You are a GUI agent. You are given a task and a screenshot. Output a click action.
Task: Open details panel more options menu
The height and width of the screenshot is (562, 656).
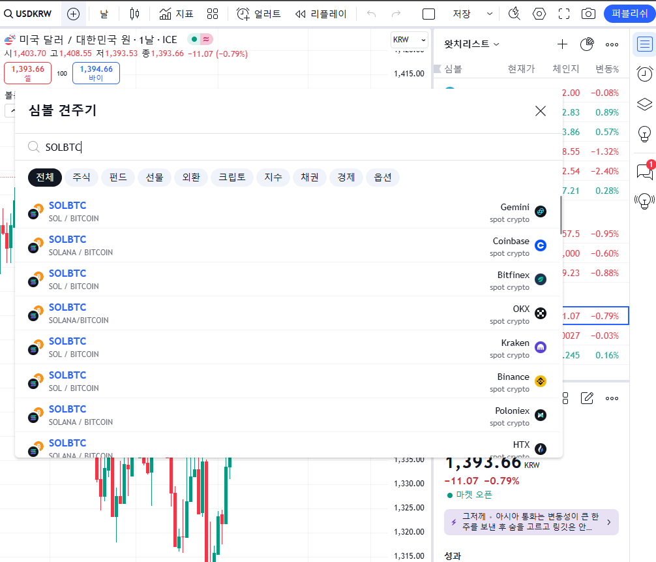[612, 398]
